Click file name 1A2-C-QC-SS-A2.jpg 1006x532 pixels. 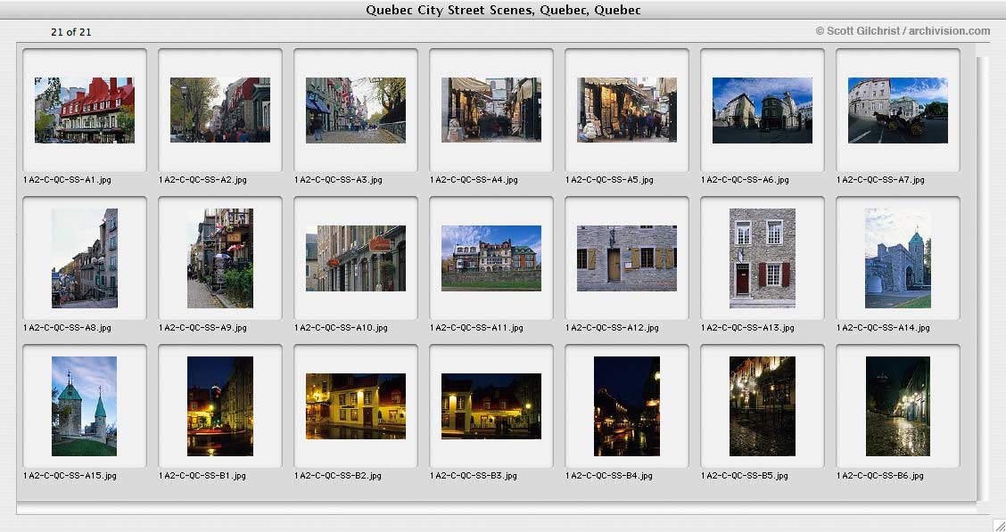[202, 180]
